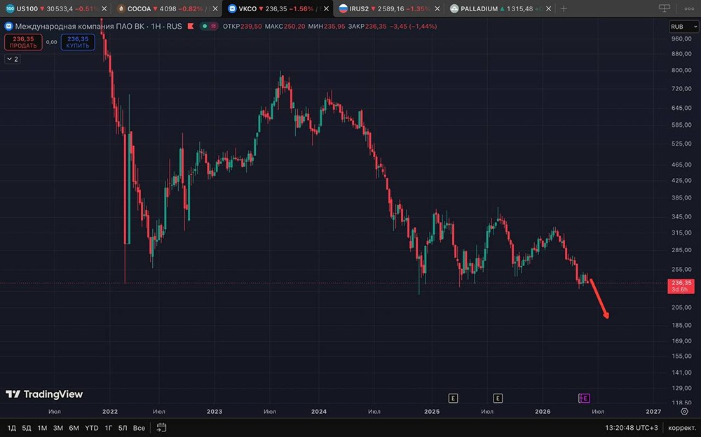Click the current price label 236,35
This screenshot has width=701, height=437.
681,286
